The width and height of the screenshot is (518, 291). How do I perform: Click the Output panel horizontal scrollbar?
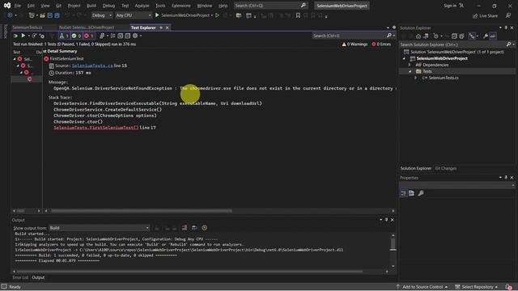click(189, 272)
